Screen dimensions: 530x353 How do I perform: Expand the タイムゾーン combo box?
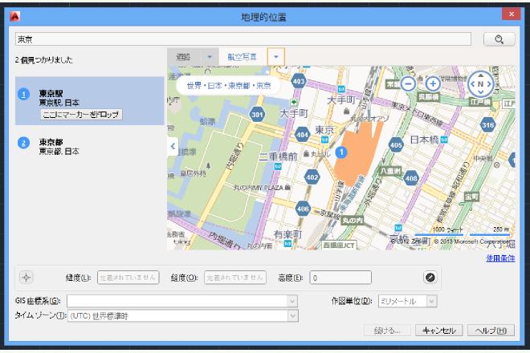(x=293, y=316)
